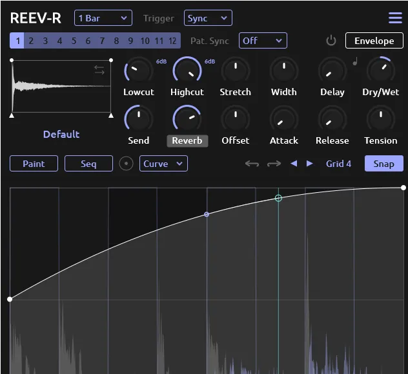This screenshot has width=408, height=374.
Task: Click the impulse waveform display
Action: (61, 86)
